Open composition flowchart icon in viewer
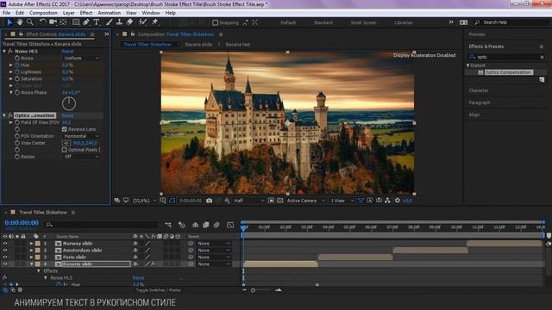Screen dimensions: 552x310 [x=387, y=201]
